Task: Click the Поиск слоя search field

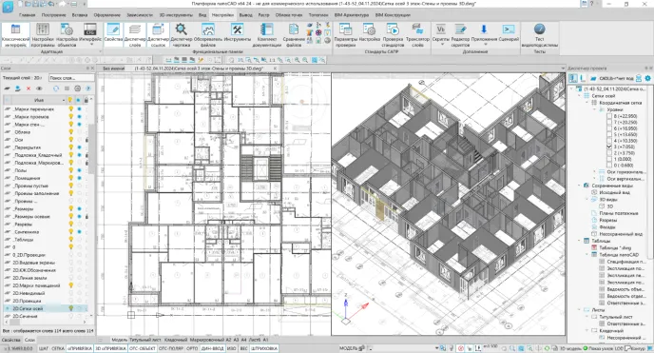Action: coord(71,78)
